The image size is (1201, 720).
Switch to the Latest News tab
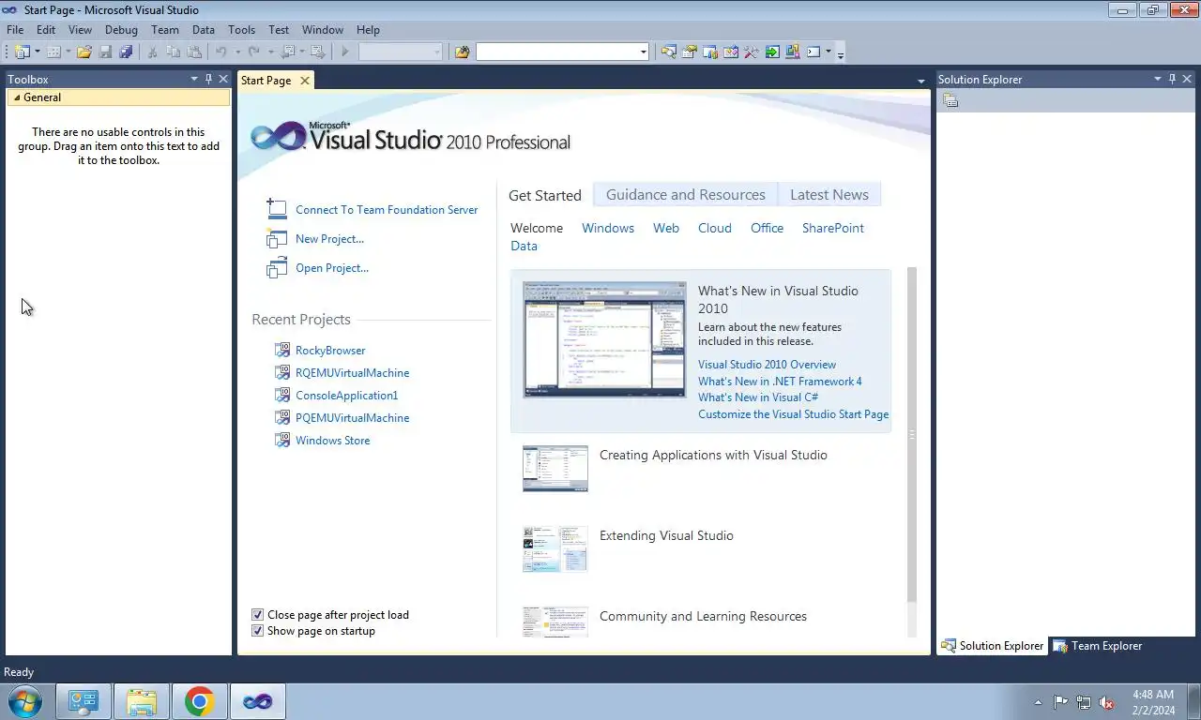[829, 195]
